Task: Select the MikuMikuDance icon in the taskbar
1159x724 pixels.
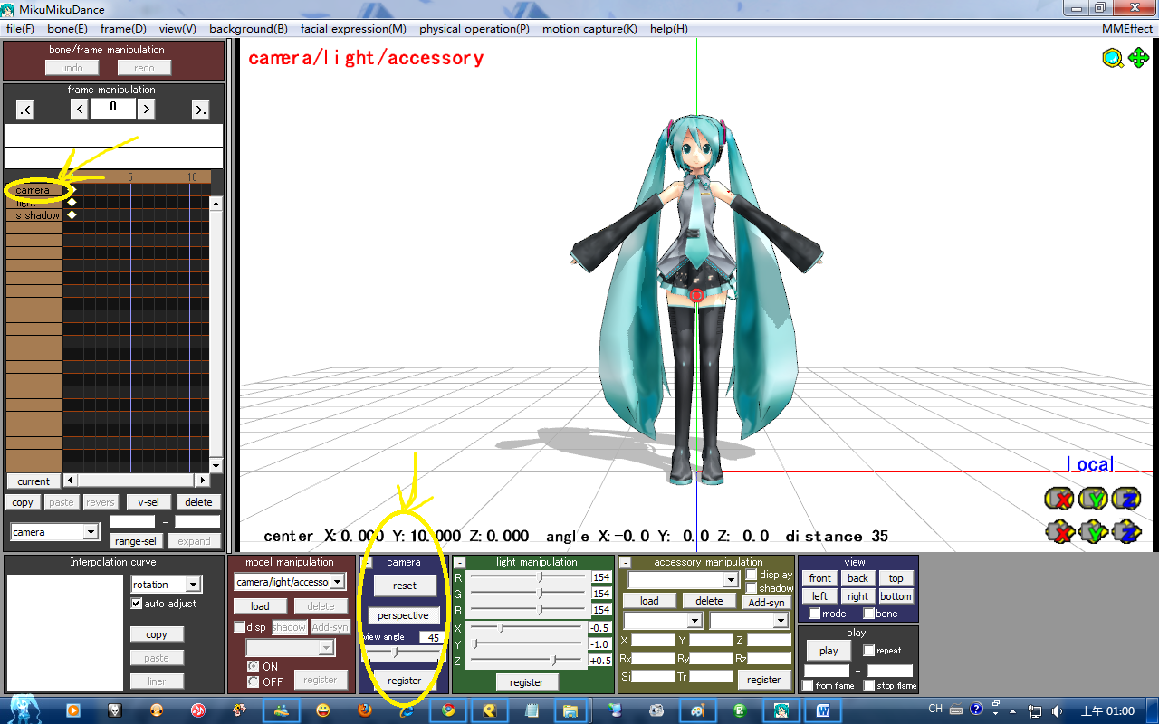Action: click(781, 710)
